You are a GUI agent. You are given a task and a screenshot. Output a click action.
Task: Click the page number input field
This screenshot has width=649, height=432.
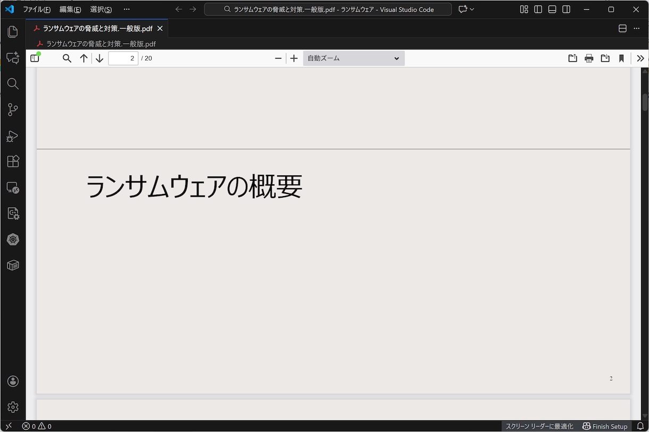[x=123, y=58]
